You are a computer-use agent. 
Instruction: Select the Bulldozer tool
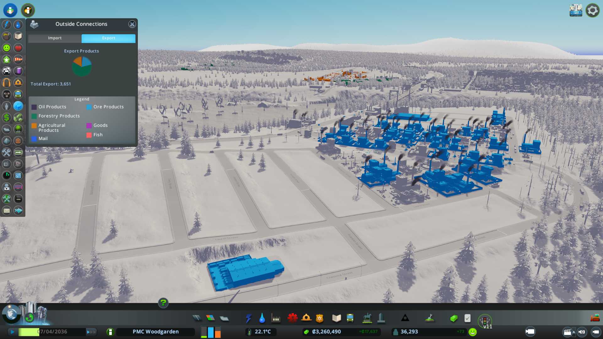pyautogui.click(x=595, y=318)
